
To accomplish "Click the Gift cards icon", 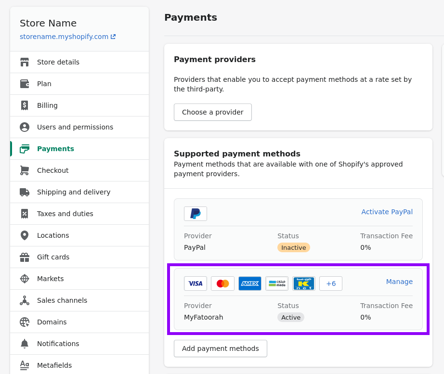I will [x=25, y=257].
